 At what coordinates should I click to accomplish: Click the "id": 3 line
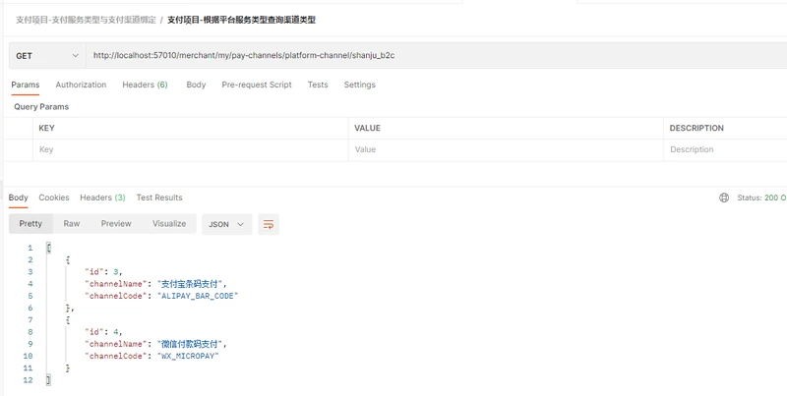(104, 271)
